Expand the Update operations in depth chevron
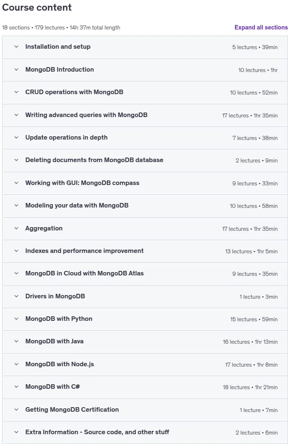Image resolution: width=288 pixels, height=444 pixels. (x=16, y=137)
